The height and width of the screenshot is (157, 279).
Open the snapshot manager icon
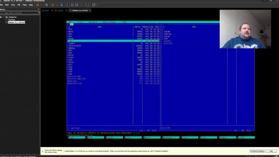(x=61, y=5)
